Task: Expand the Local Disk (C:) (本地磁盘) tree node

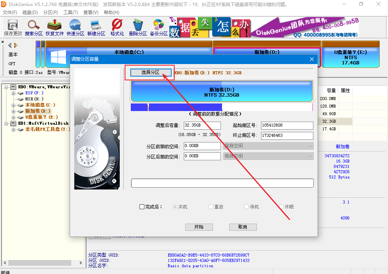Action: (13, 105)
